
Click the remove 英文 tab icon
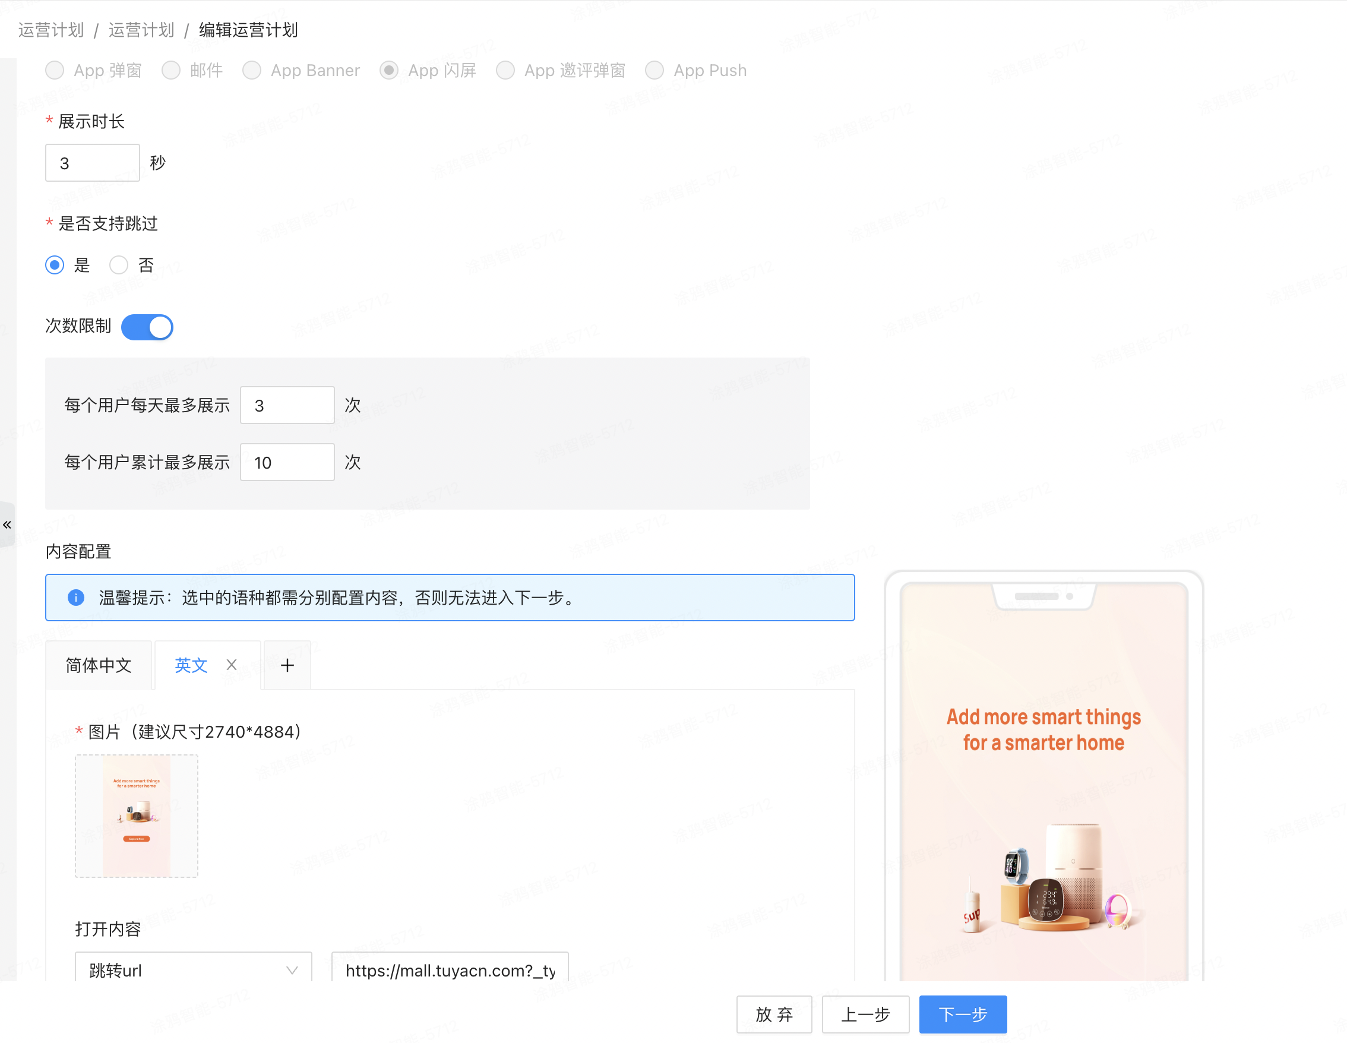point(232,665)
